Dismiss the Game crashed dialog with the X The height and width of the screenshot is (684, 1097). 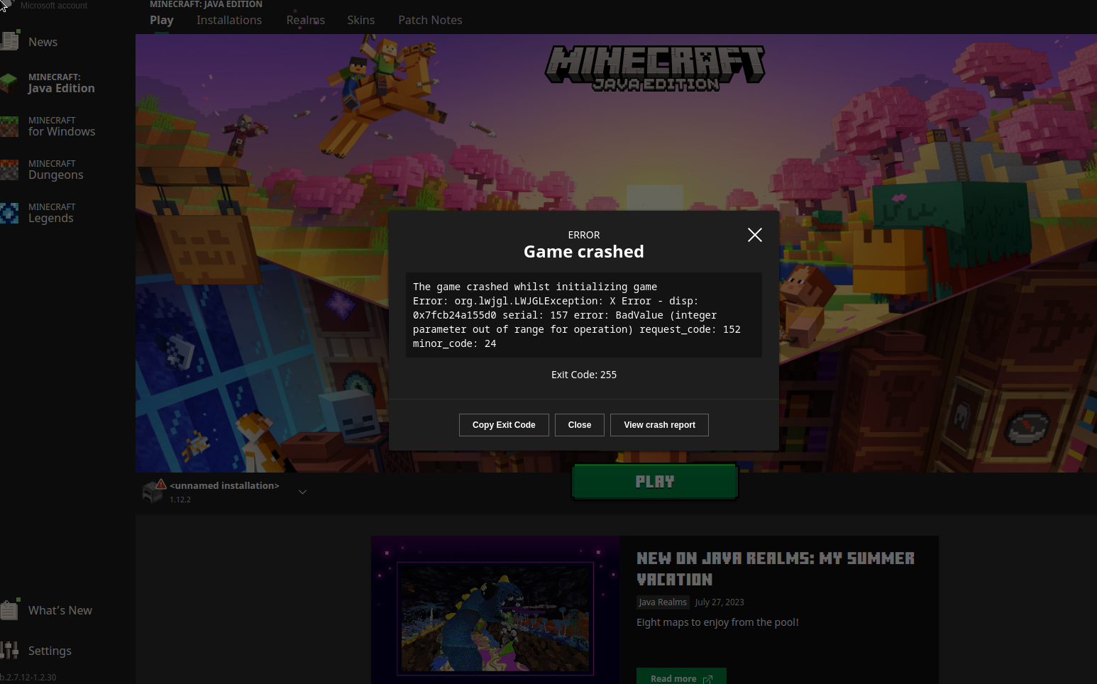(x=754, y=235)
